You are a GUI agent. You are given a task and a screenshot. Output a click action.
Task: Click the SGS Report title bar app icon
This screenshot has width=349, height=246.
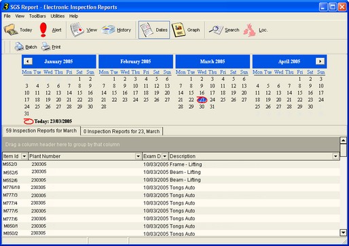click(x=5, y=7)
